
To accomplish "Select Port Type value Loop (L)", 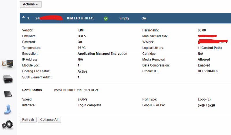I will coord(204,99).
